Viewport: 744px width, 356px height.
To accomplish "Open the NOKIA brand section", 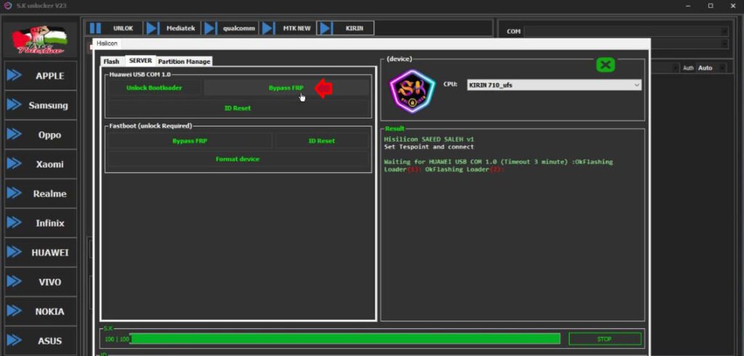I will [x=41, y=312].
